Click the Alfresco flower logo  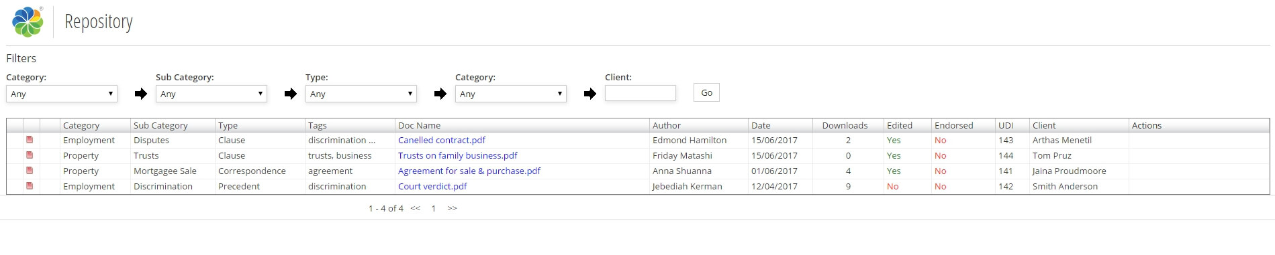(28, 21)
